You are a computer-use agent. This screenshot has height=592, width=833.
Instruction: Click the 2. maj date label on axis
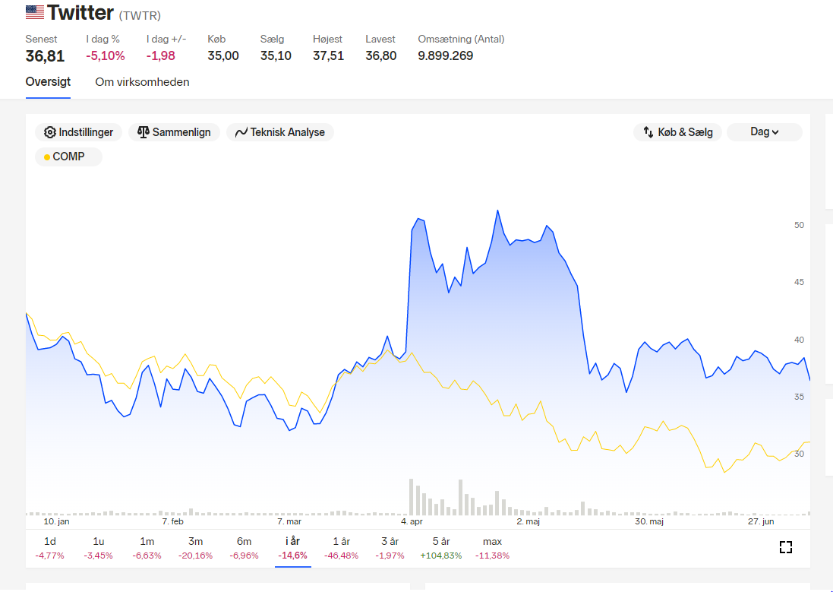coord(528,522)
